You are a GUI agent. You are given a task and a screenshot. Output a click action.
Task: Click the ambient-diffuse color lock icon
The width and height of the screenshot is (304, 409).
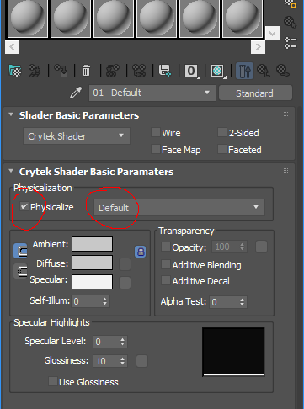click(x=141, y=252)
